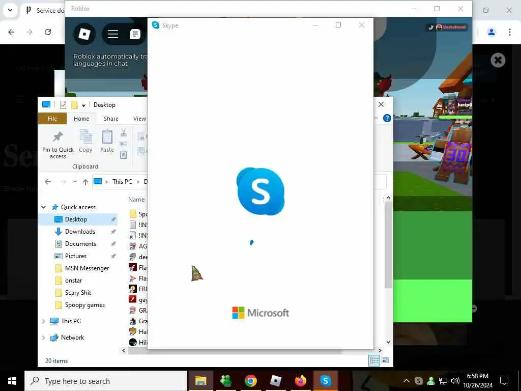Open the Chrome profile avatar icon

coord(491,32)
